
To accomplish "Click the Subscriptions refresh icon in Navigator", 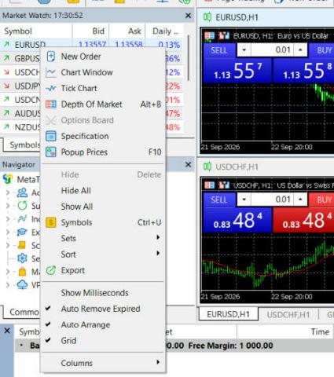I will point(22,206).
